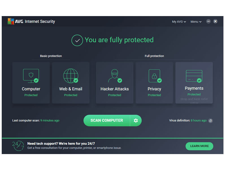The image size is (226, 169).
Task: Click the LEARN MORE button
Action: (x=199, y=146)
